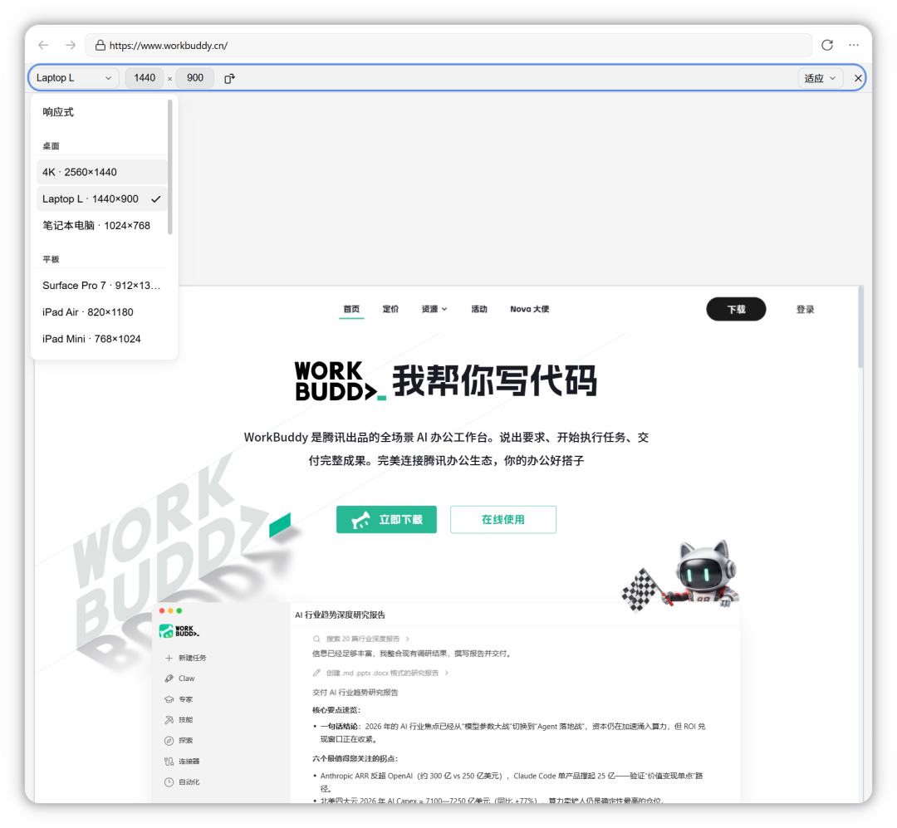Click the 平板 category header
Viewport: 897px width, 828px height.
tap(51, 259)
